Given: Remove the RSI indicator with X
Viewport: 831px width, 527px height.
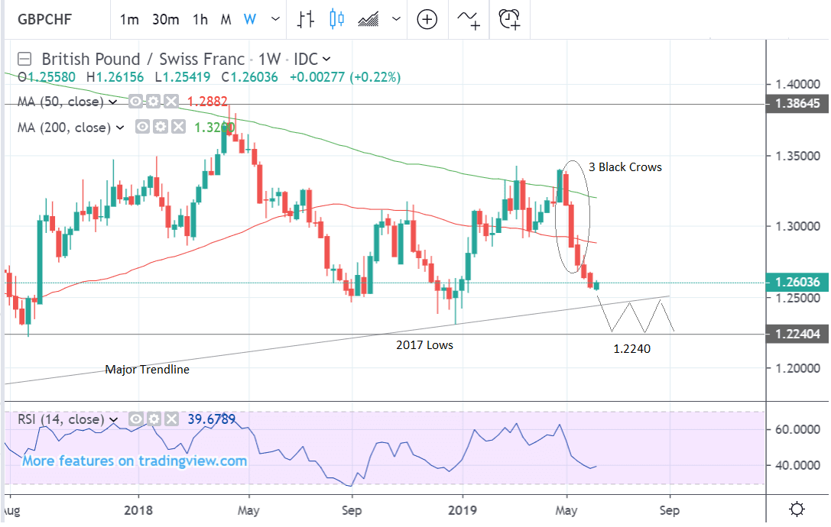Looking at the screenshot, I should [x=171, y=419].
